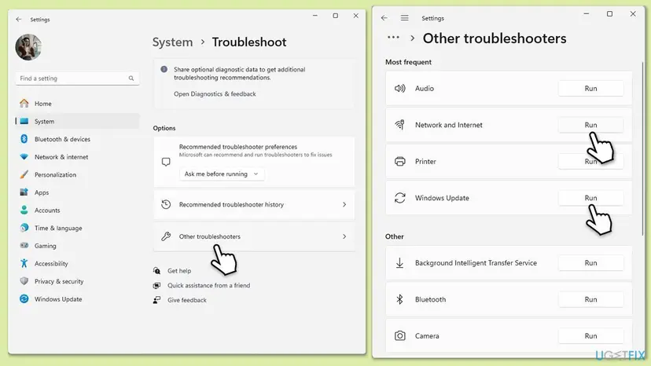Click the Give feedback link
The width and height of the screenshot is (651, 366).
pyautogui.click(x=187, y=300)
